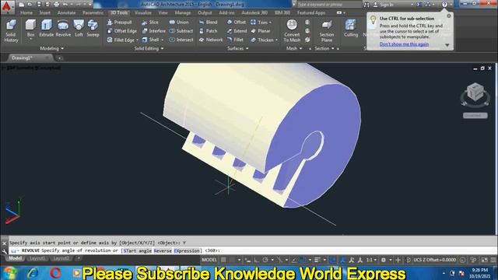Open the Solid History tool
This screenshot has height=280, width=498.
pyautogui.click(x=11, y=31)
